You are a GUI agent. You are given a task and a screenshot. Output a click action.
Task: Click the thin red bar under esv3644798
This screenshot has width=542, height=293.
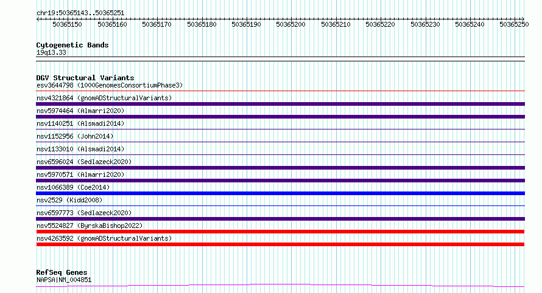(280, 91)
